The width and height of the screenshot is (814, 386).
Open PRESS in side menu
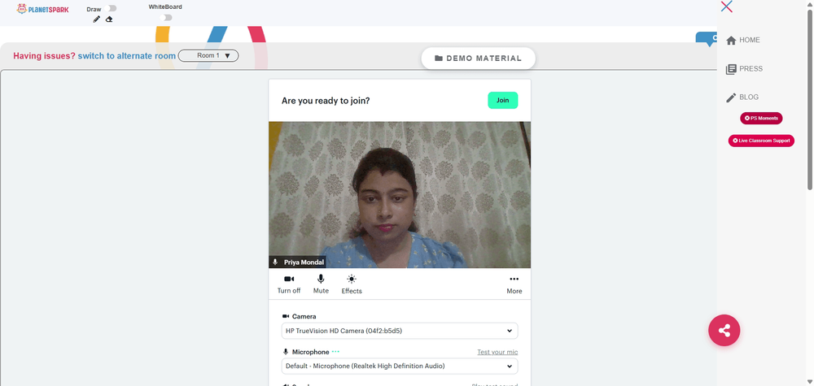pyautogui.click(x=745, y=68)
